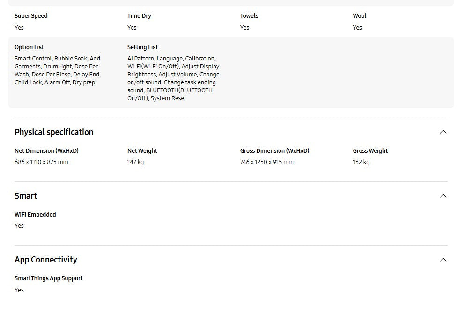Click the Physical specification heading text
Image resolution: width=465 pixels, height=314 pixels.
click(54, 132)
